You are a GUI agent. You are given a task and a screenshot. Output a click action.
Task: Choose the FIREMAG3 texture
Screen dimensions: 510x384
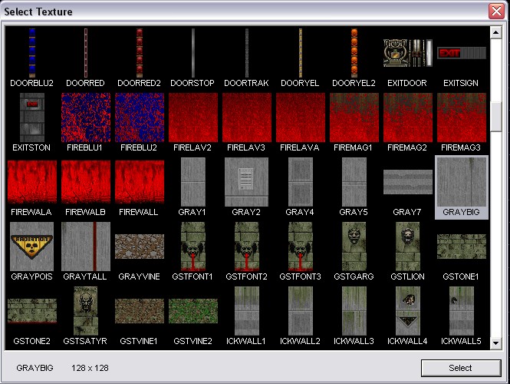(462, 118)
